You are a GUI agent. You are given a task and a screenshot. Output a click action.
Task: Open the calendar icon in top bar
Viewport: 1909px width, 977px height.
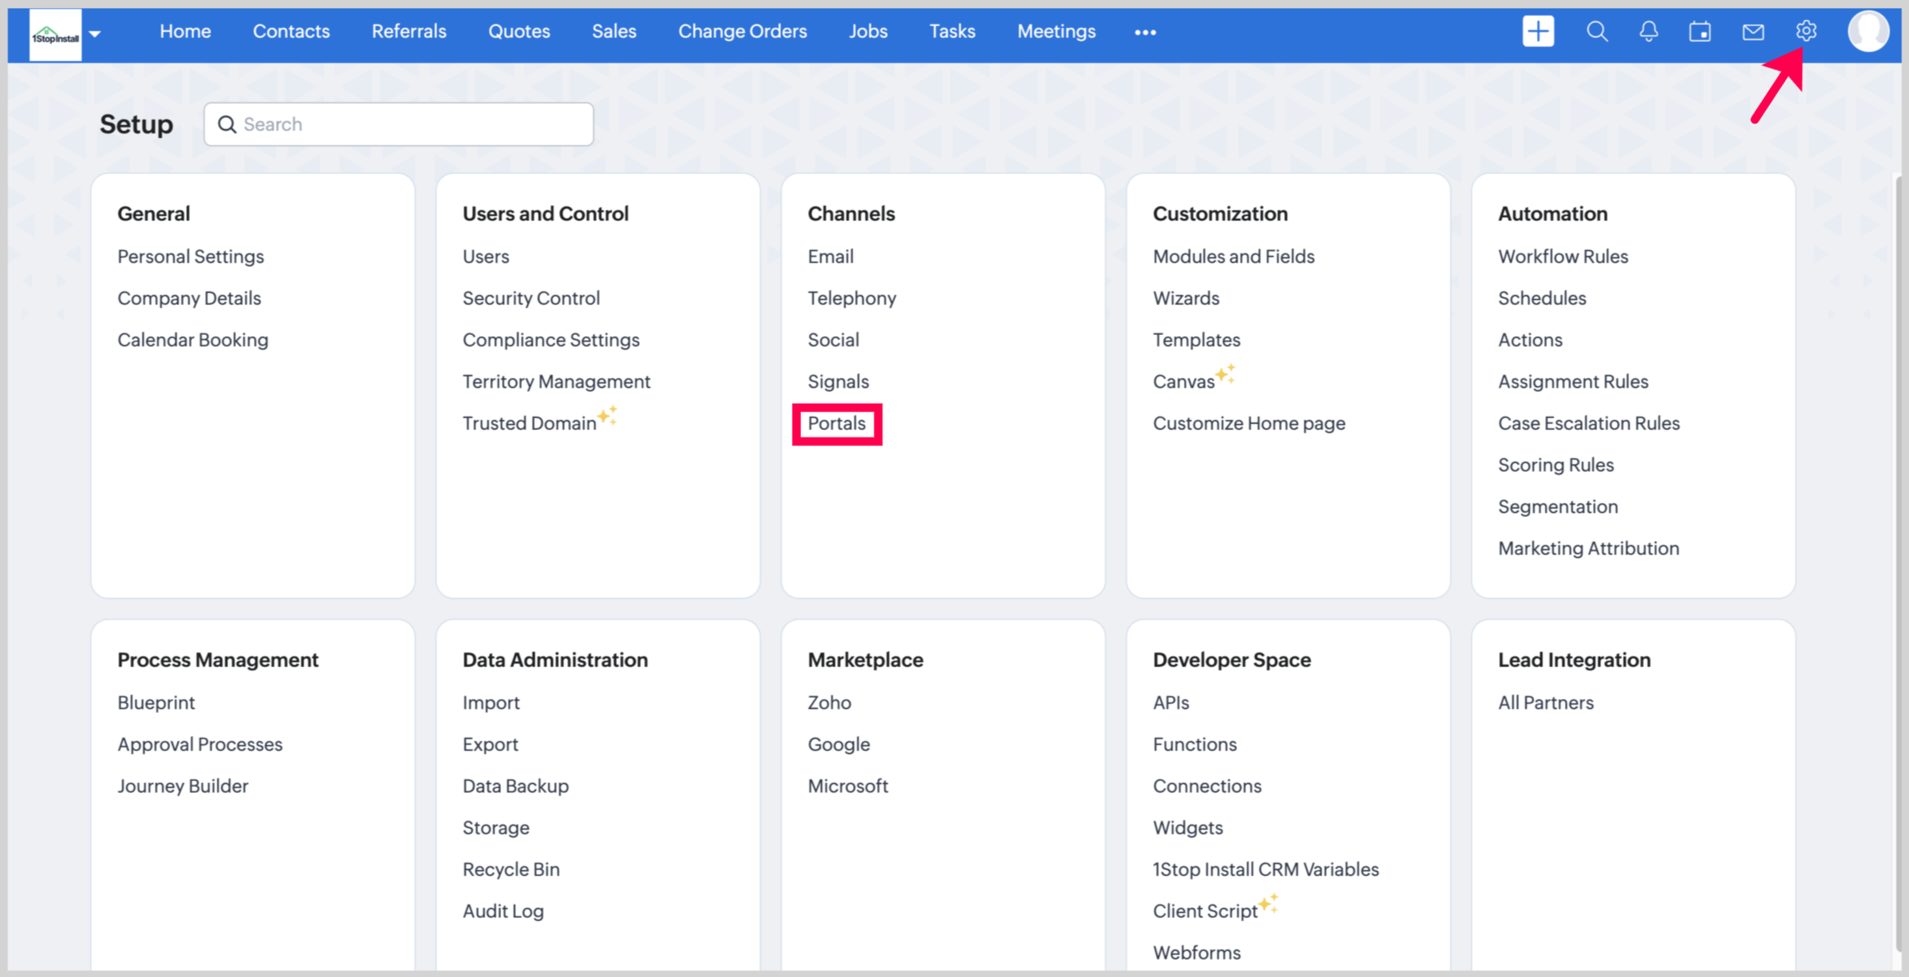pyautogui.click(x=1699, y=31)
